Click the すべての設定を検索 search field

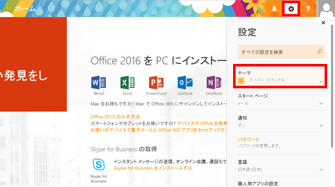click(281, 51)
